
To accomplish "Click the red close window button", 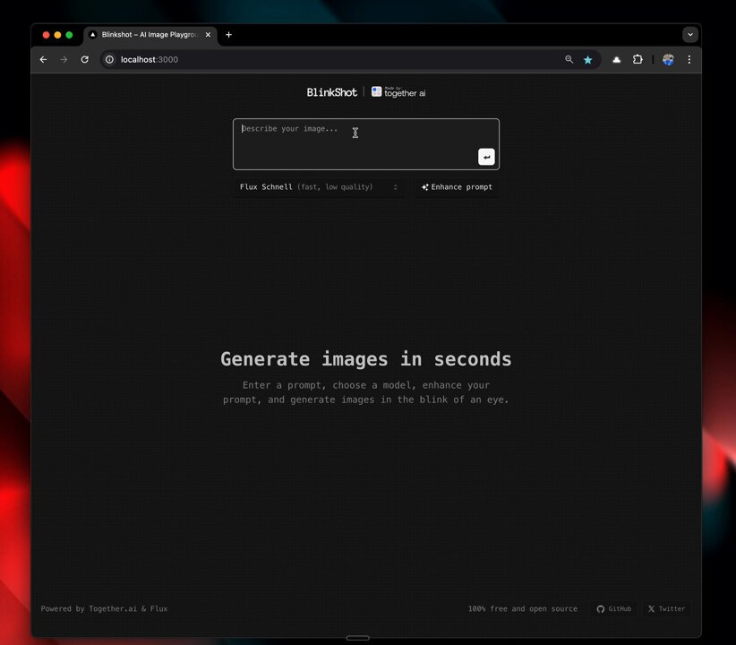I will pyautogui.click(x=46, y=35).
